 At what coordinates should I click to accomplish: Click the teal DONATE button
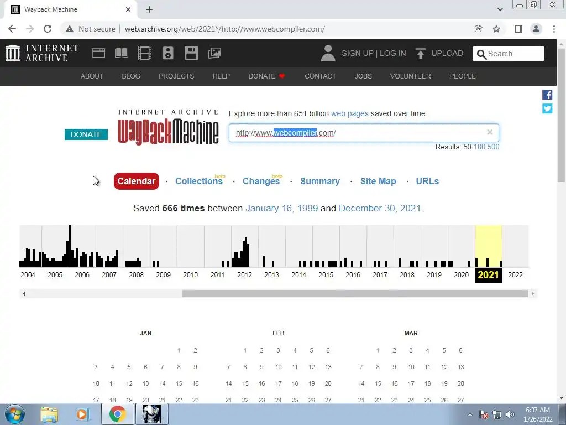coord(86,134)
